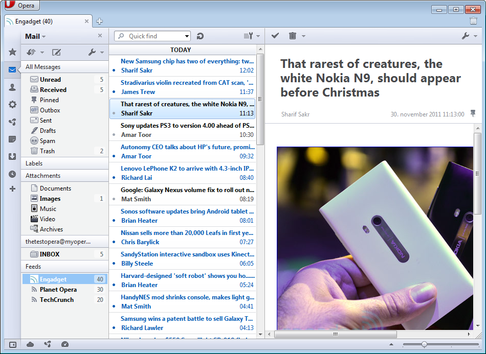Open Opera Link cloud icon
This screenshot has width=486, height=354.
[30, 344]
